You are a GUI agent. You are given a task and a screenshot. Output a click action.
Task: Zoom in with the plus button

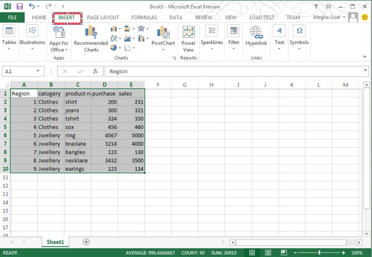pyautogui.click(x=343, y=253)
